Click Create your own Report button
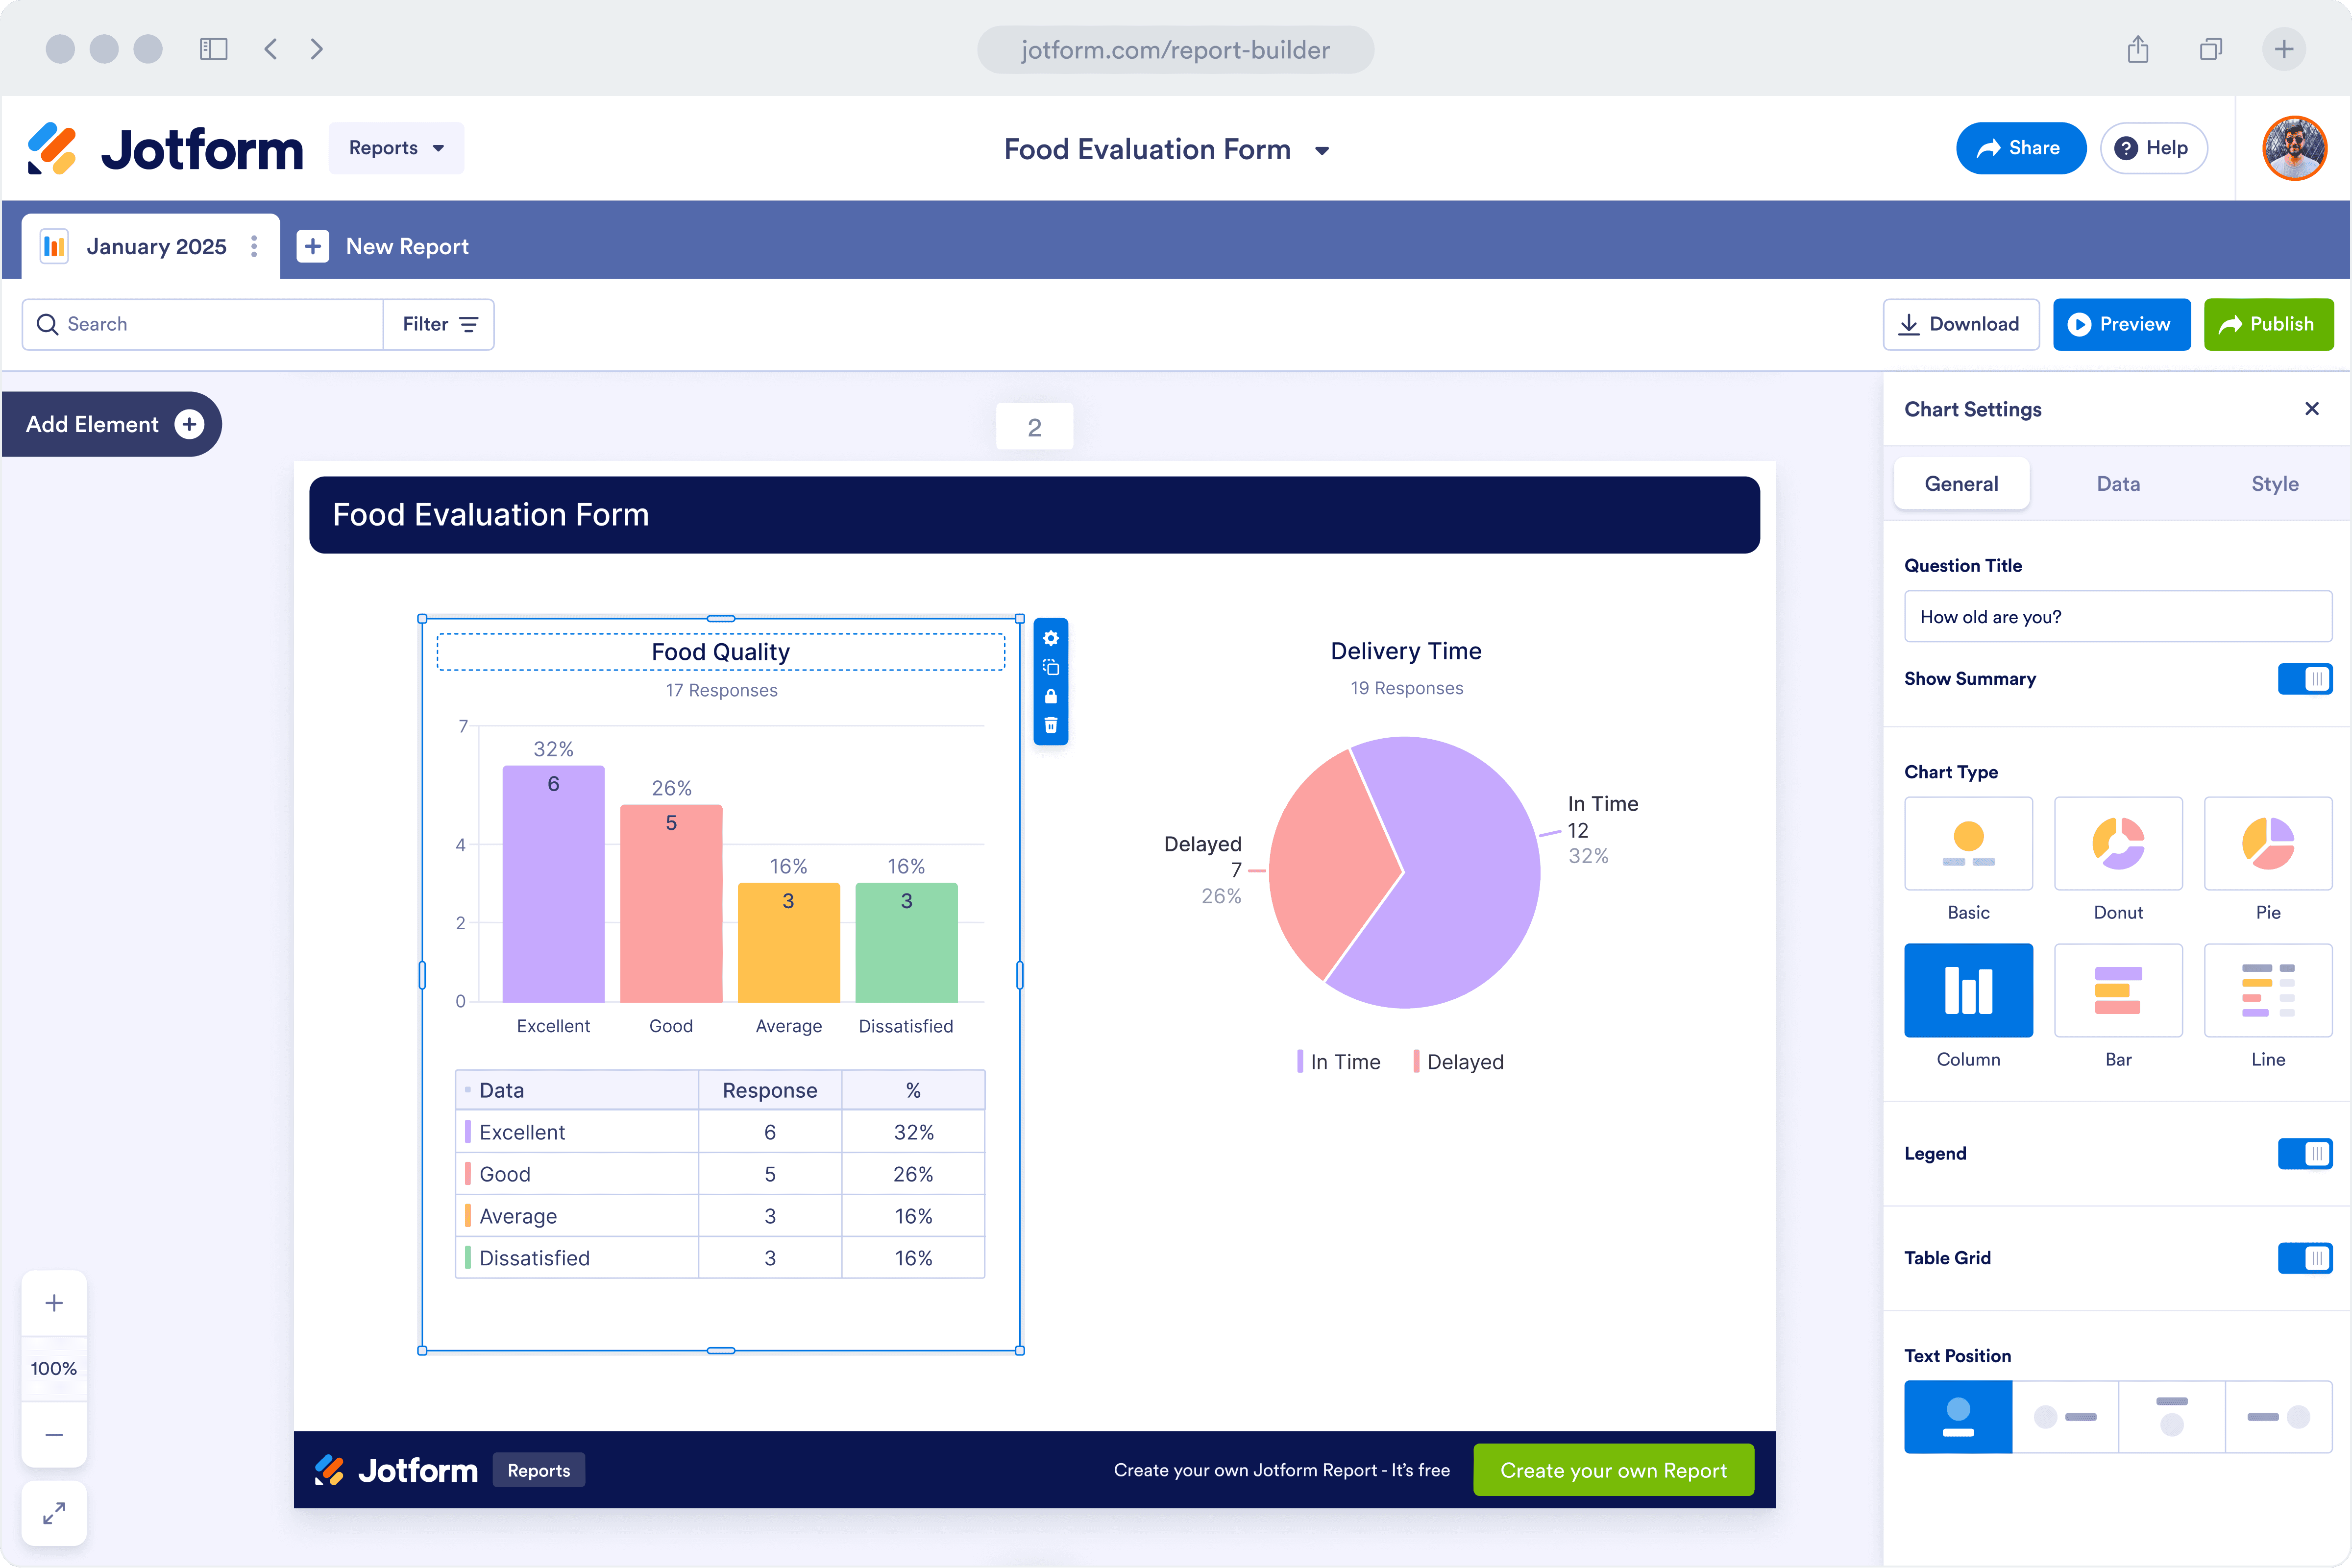Viewport: 2352px width, 1568px height. pyautogui.click(x=1613, y=1470)
